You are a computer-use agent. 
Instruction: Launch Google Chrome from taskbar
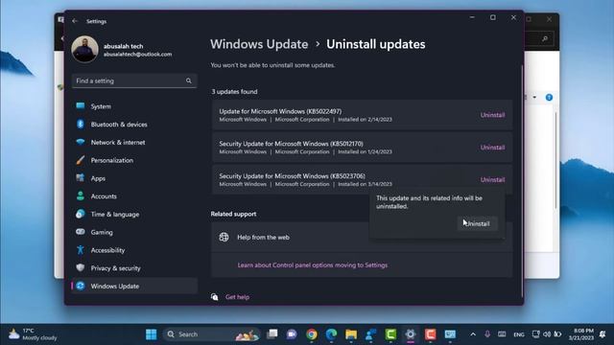tap(312, 334)
